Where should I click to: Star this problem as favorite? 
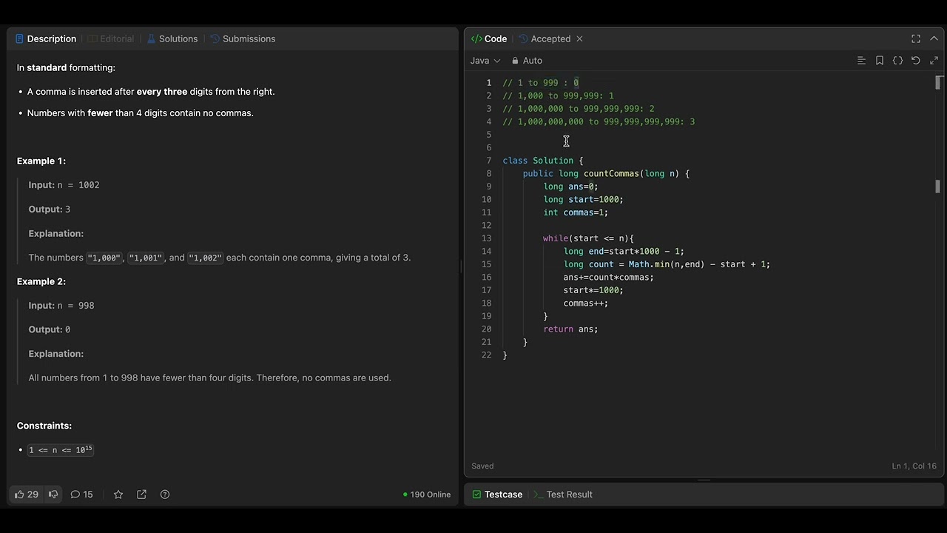pyautogui.click(x=118, y=495)
